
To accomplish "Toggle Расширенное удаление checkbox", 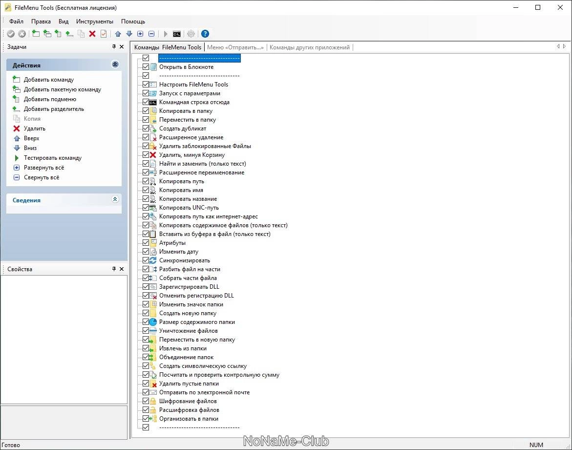I will (x=146, y=137).
